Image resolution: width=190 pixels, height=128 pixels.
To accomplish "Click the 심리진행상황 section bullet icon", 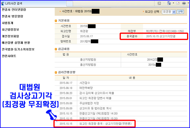I will 56,73.
